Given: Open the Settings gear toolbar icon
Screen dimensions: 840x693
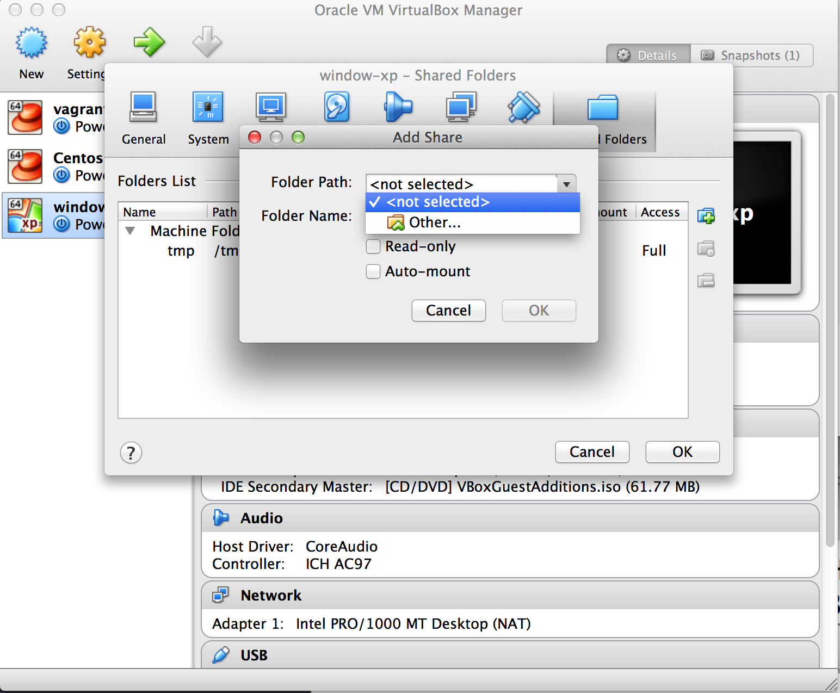Looking at the screenshot, I should point(90,42).
